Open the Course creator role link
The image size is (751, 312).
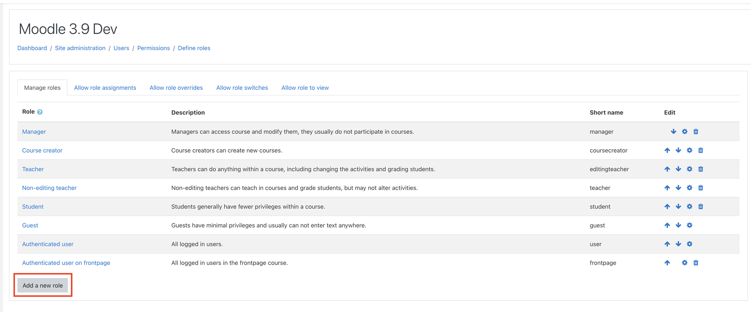pos(42,150)
